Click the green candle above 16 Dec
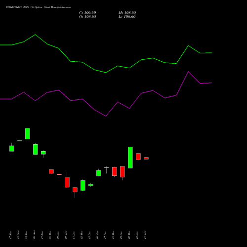The height and width of the screenshot is (247, 247). click(x=99, y=173)
